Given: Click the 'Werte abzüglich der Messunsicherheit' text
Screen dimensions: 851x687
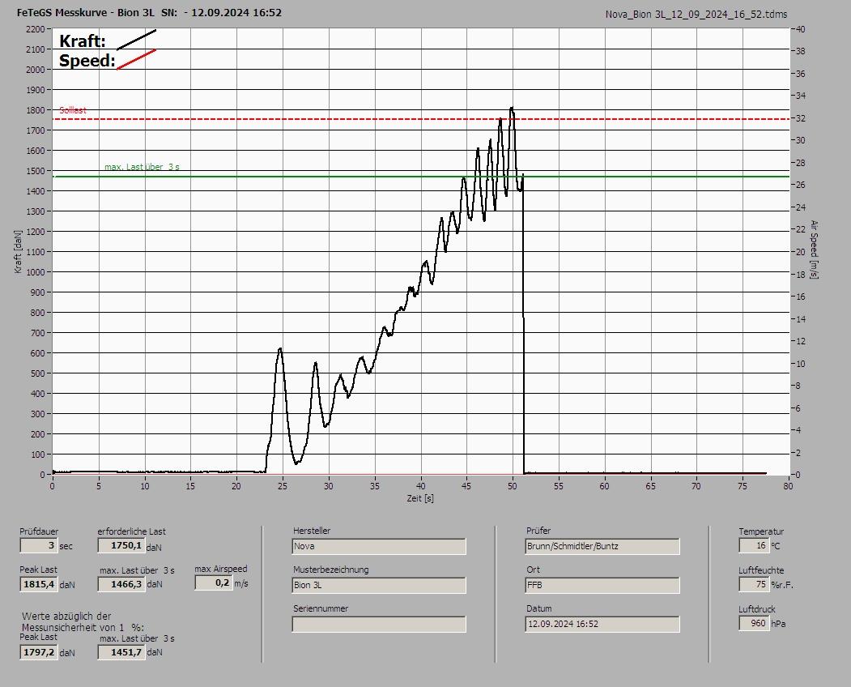Looking at the screenshot, I should click(83, 622).
